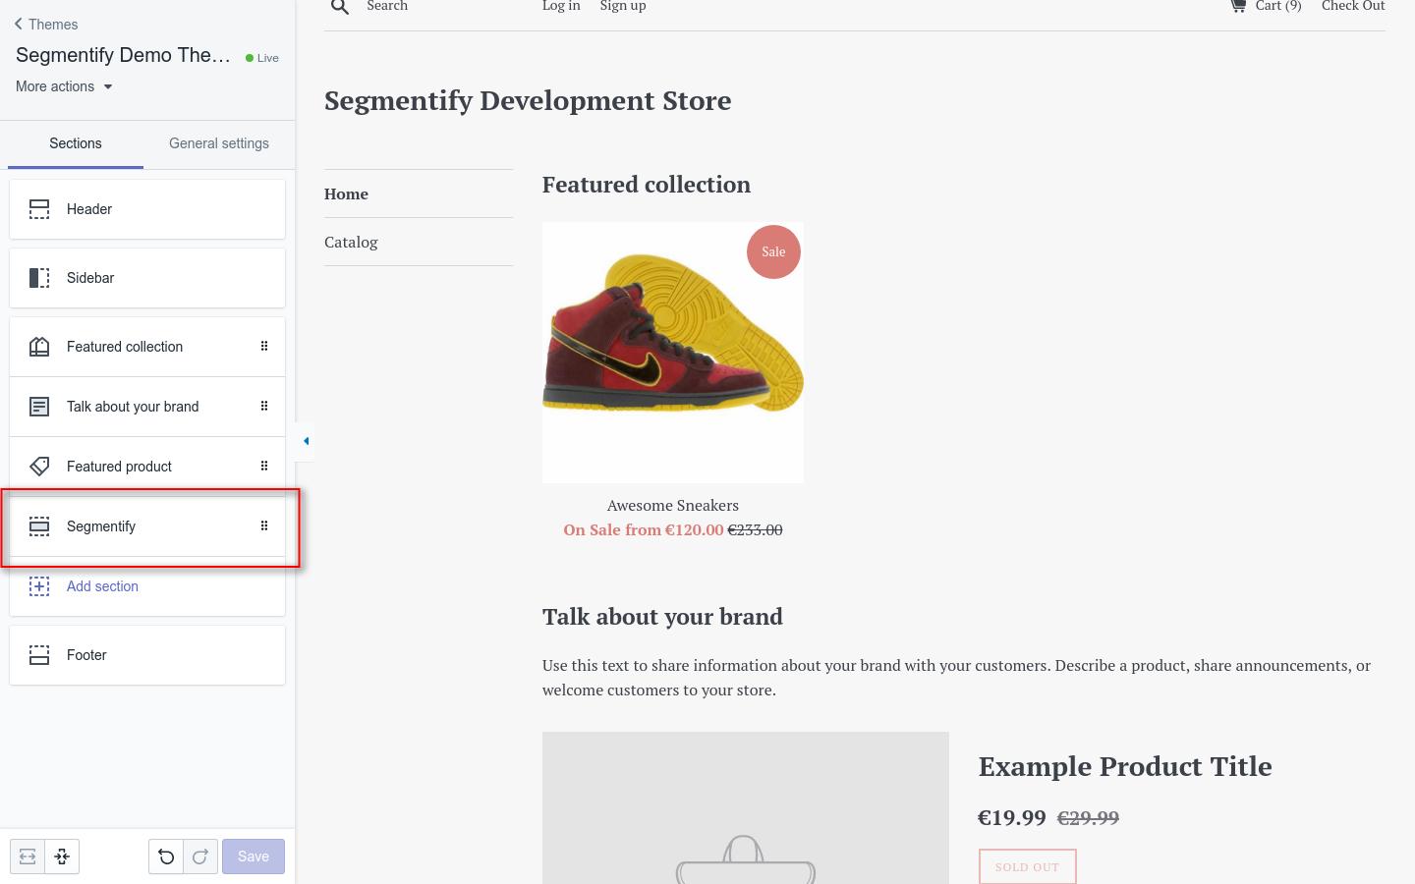Collapse the editor sidebar panel arrow
The width and height of the screenshot is (1415, 884).
pyautogui.click(x=306, y=441)
